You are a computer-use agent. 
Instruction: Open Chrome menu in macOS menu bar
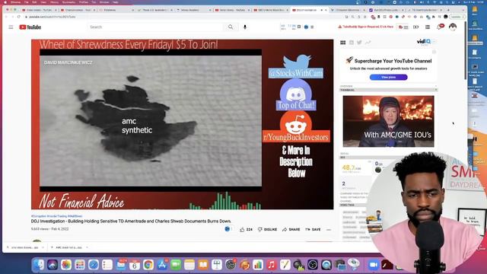coord(15,2)
